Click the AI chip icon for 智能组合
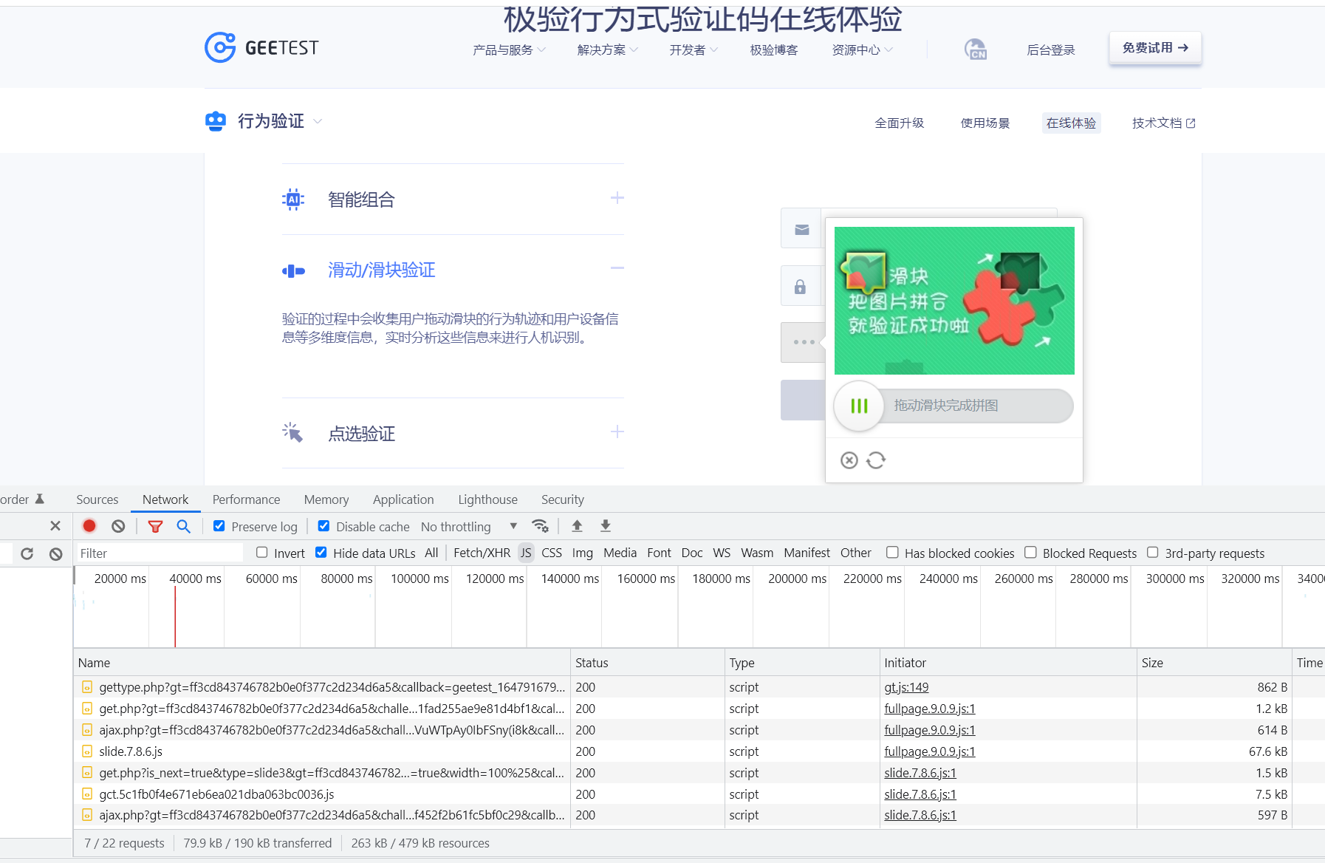Screen dimensions: 1325x863 (293, 199)
